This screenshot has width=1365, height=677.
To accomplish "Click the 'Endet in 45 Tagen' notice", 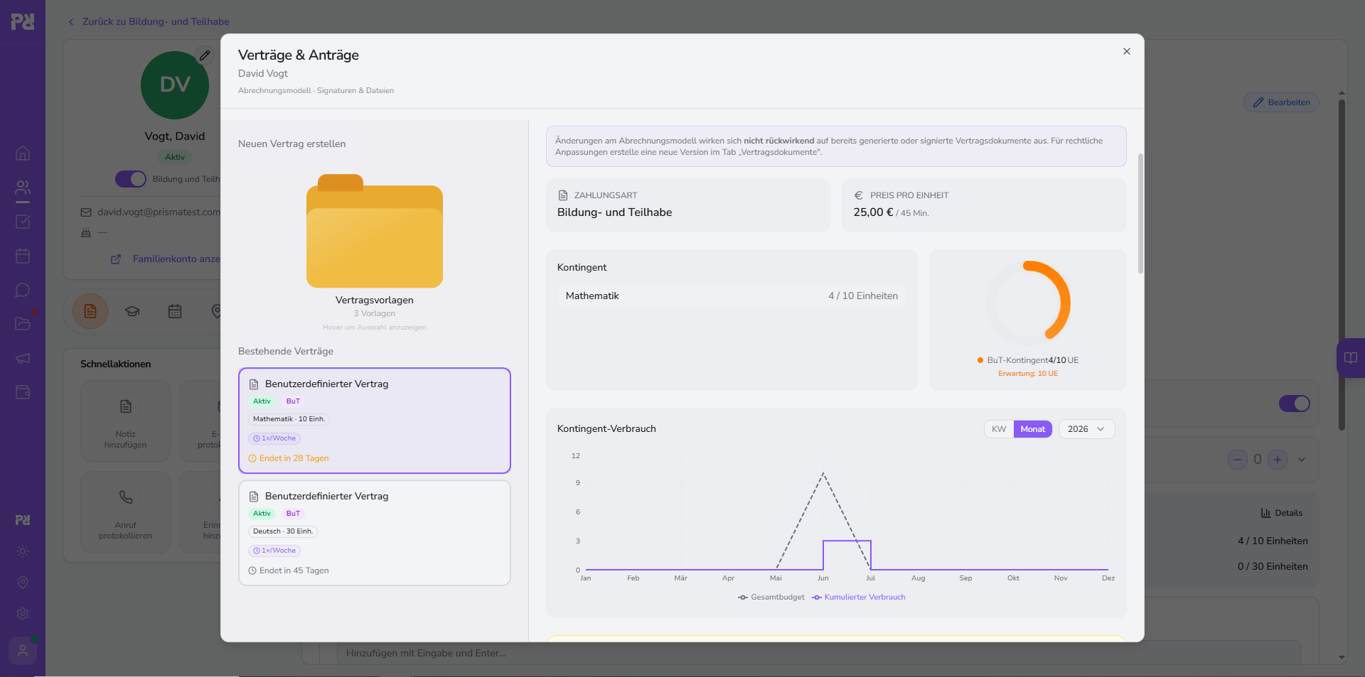I will (x=289, y=571).
